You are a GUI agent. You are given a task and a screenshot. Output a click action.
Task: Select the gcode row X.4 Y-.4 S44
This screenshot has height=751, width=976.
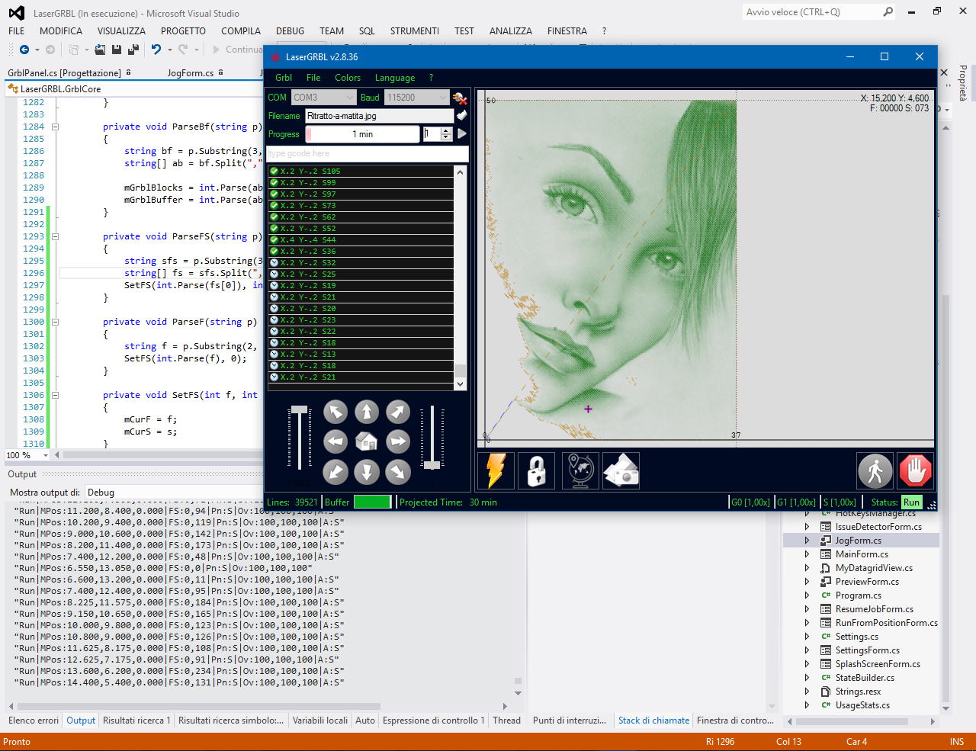pos(361,240)
